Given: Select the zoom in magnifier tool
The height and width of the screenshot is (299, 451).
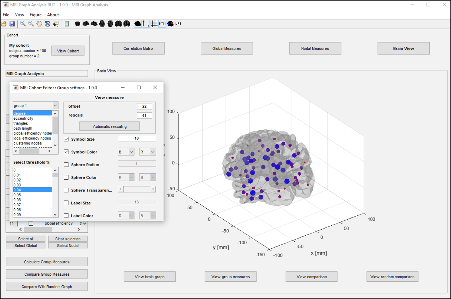Looking at the screenshot, I should pos(23,24).
